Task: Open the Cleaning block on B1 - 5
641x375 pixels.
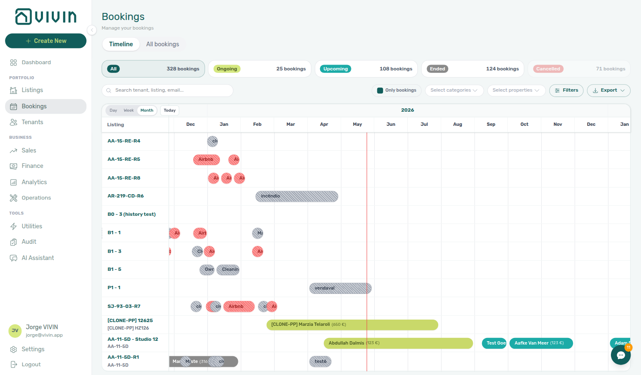Action: 228,270
